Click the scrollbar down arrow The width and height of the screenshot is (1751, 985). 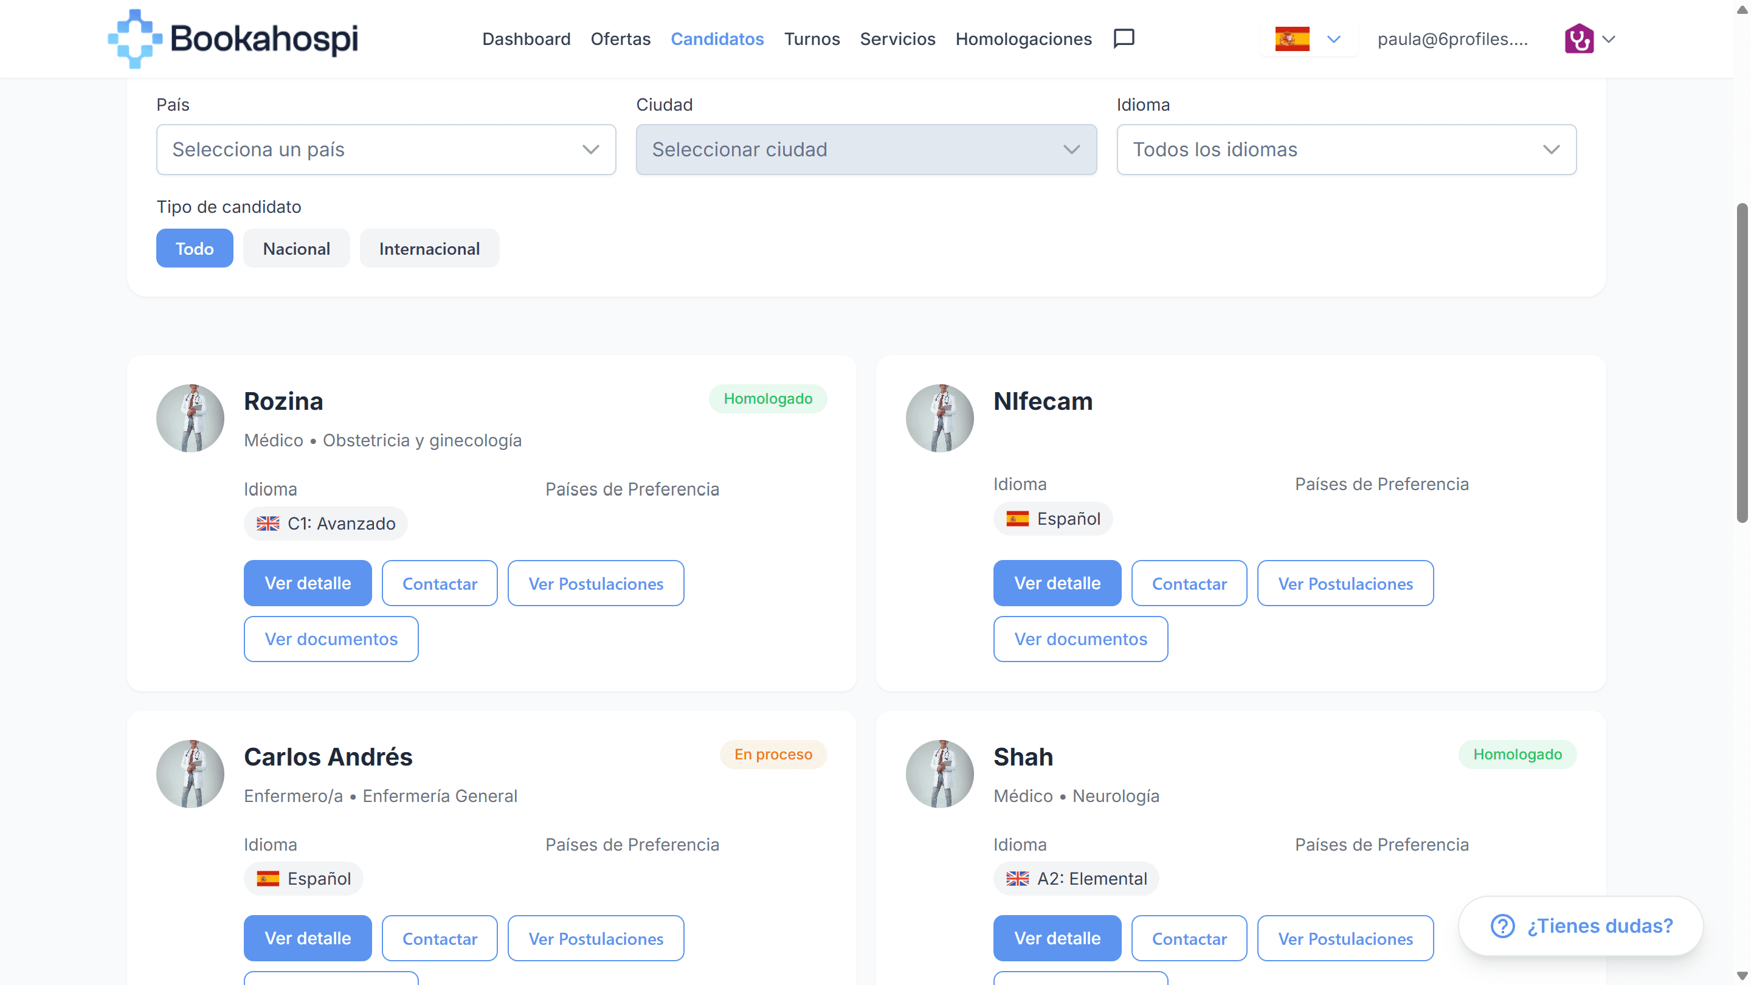pyautogui.click(x=1741, y=976)
